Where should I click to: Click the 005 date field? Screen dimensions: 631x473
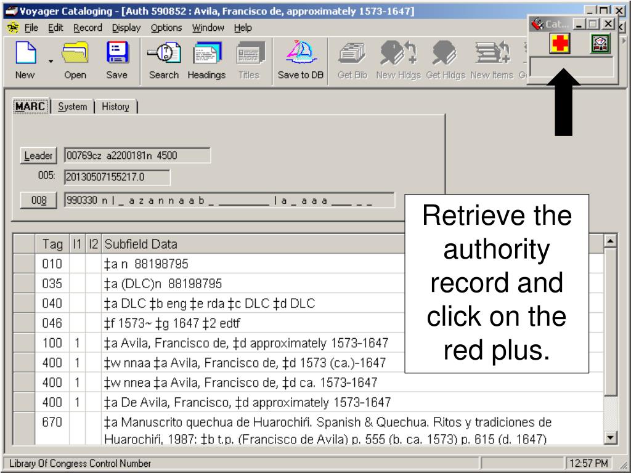pyautogui.click(x=117, y=177)
